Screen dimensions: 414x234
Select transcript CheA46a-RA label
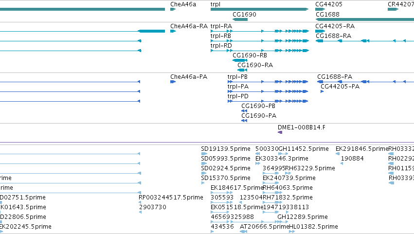coord(189,26)
